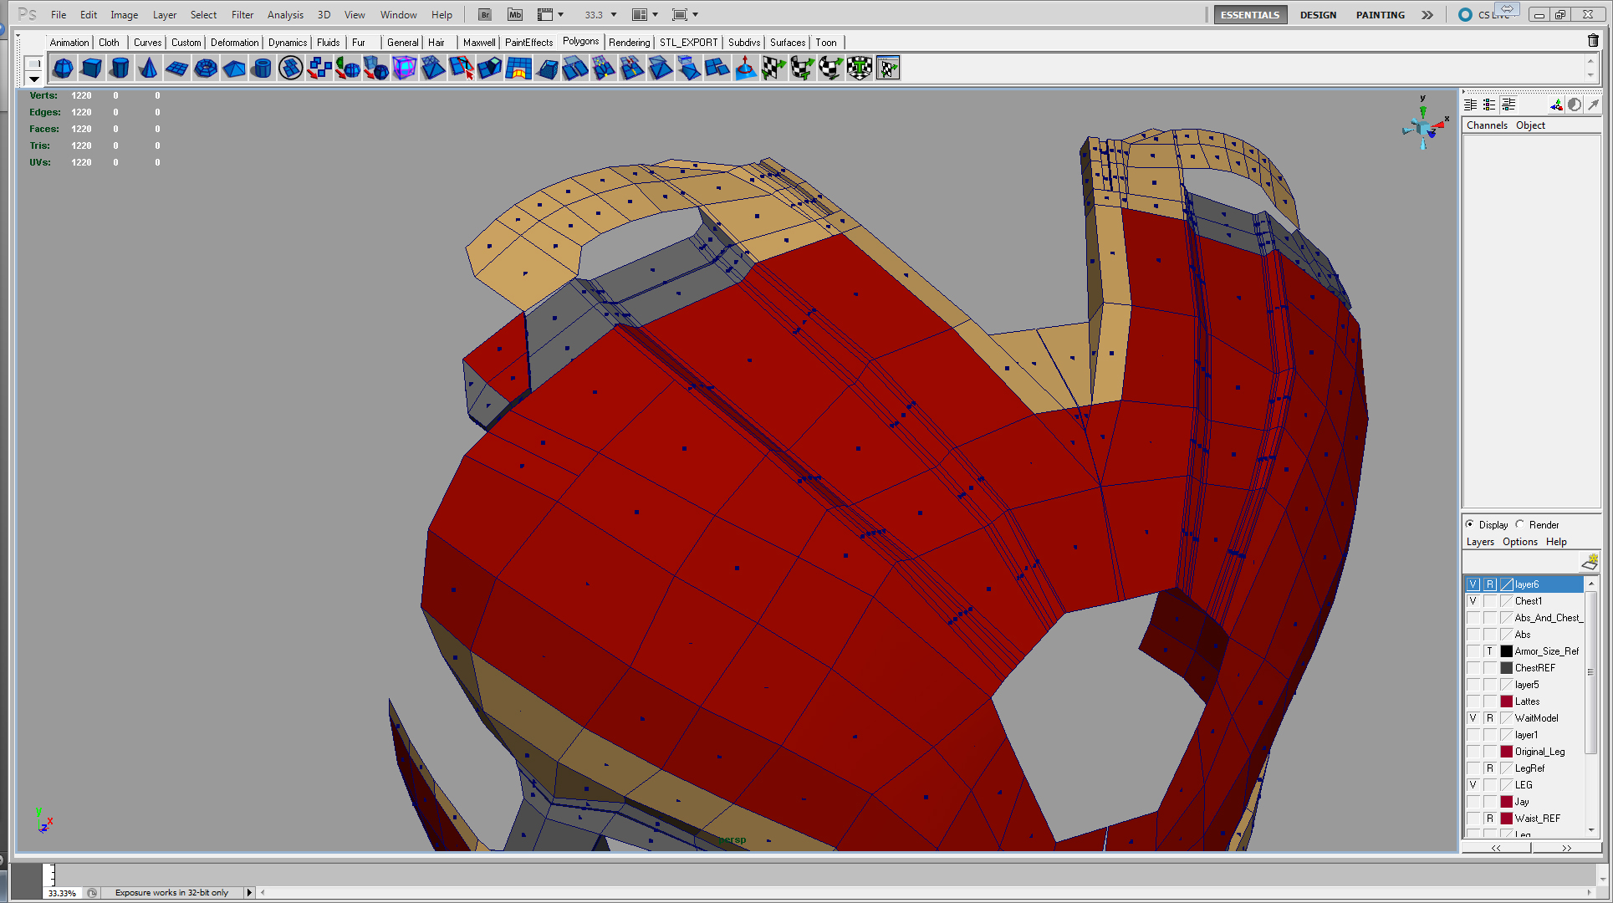
Task: Toggle the T display type of Armor_Size_Ref
Action: [x=1490, y=651]
